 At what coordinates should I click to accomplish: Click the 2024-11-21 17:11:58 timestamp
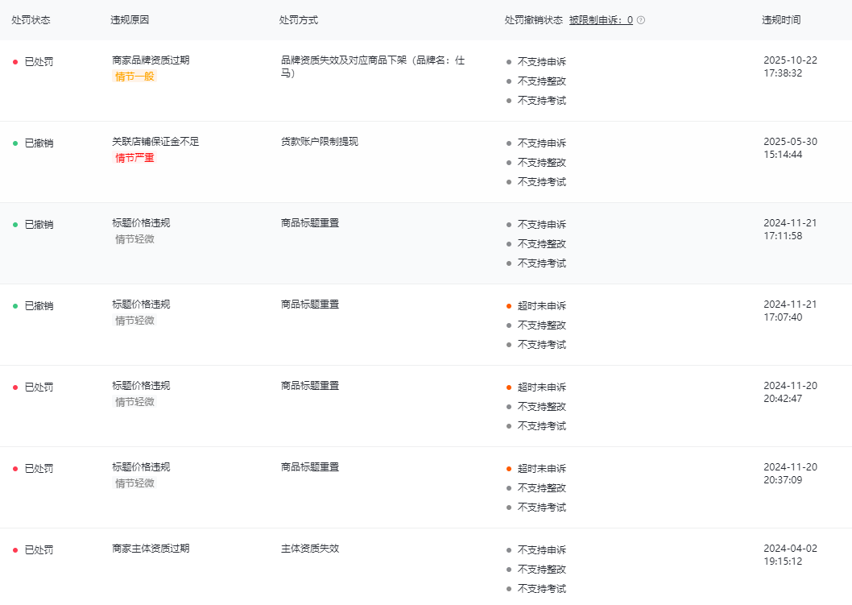790,230
